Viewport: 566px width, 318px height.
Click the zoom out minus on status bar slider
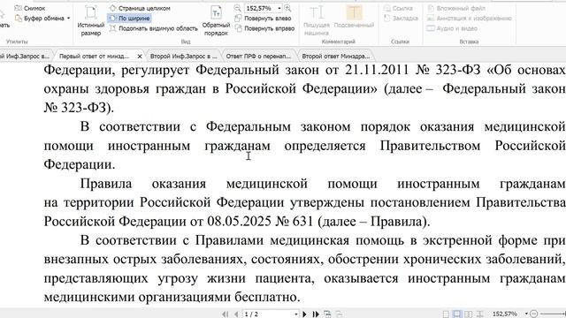[534, 314]
